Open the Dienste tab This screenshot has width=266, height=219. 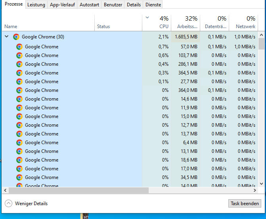153,5
